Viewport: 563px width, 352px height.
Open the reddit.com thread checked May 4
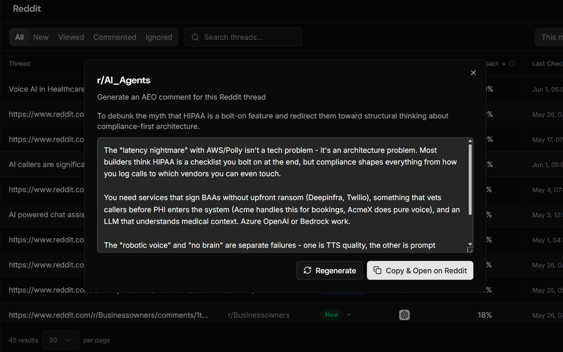click(46, 190)
